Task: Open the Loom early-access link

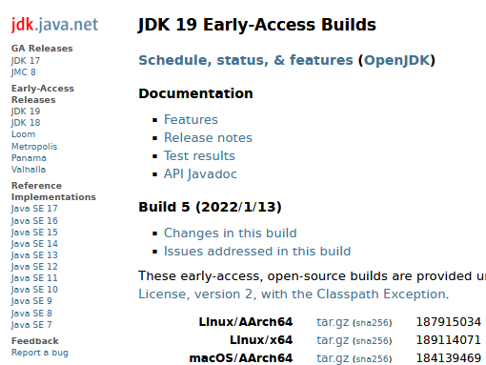Action: tap(24, 134)
